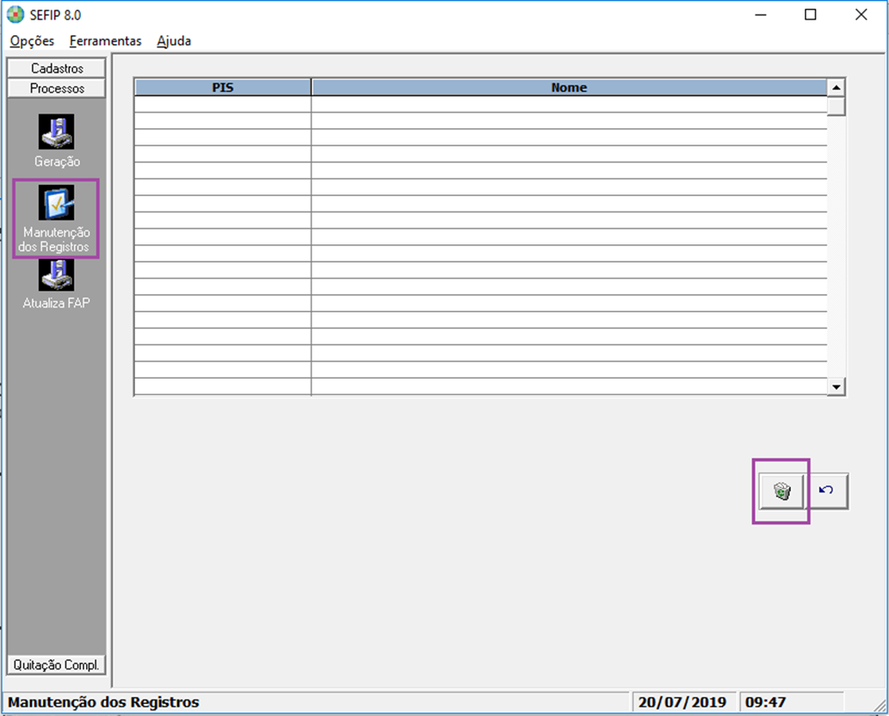Click the table scrollbar up arrow
This screenshot has height=716, width=889.
(836, 88)
